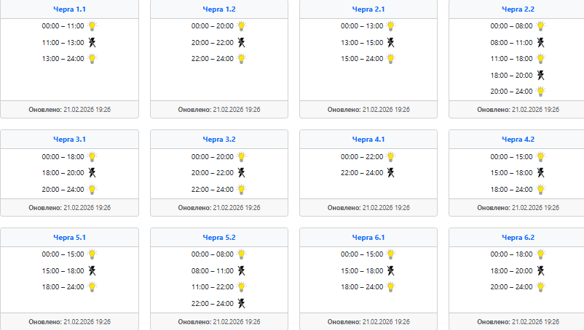Click the outage icon in Черга 2.2 at 08:00 – 11:00
Viewport: 584px width, 330px height.
click(x=540, y=42)
